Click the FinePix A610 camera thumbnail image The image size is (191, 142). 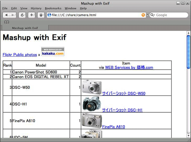coord(92,121)
